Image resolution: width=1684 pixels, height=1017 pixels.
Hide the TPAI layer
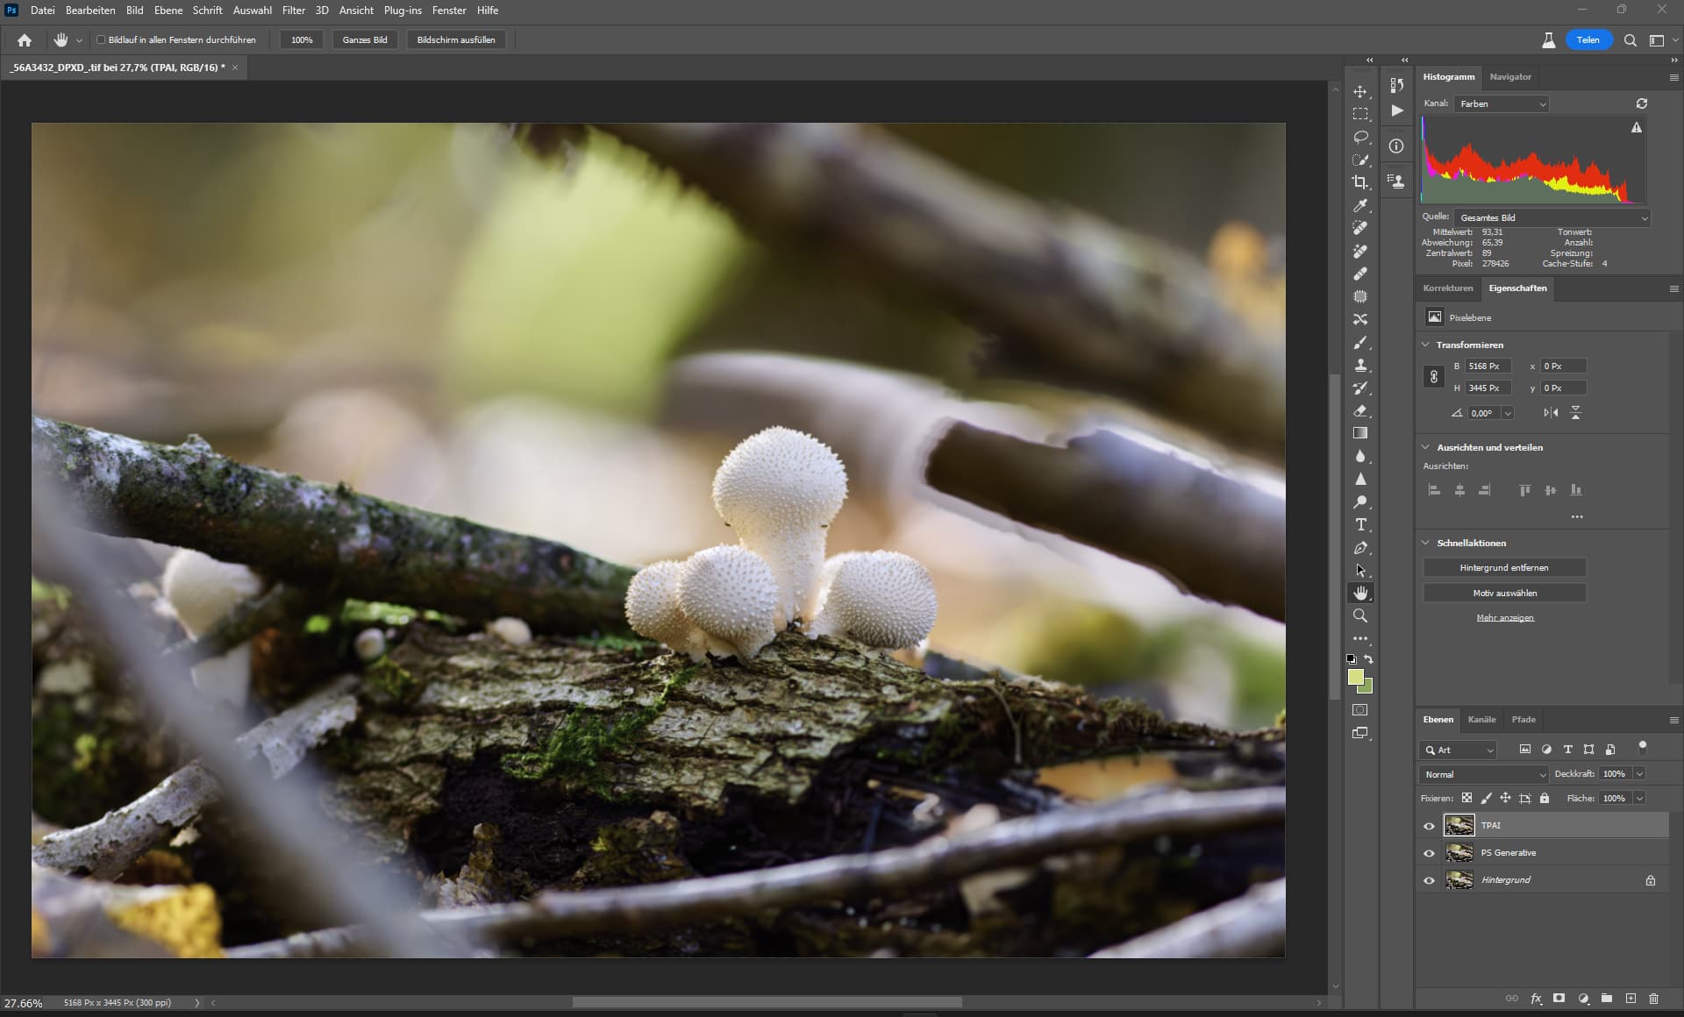click(1429, 826)
